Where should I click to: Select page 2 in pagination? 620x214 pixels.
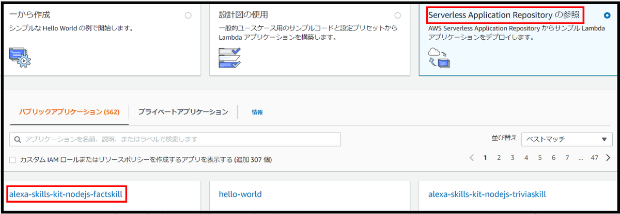(499, 158)
